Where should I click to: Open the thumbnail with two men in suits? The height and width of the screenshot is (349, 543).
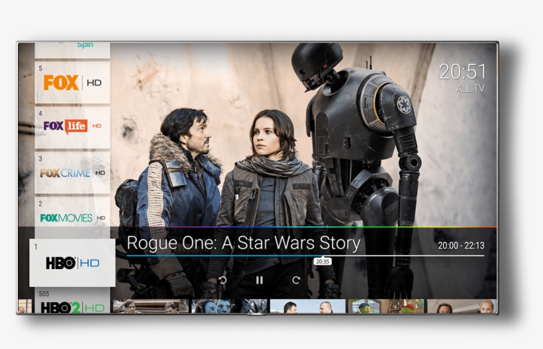click(x=307, y=306)
